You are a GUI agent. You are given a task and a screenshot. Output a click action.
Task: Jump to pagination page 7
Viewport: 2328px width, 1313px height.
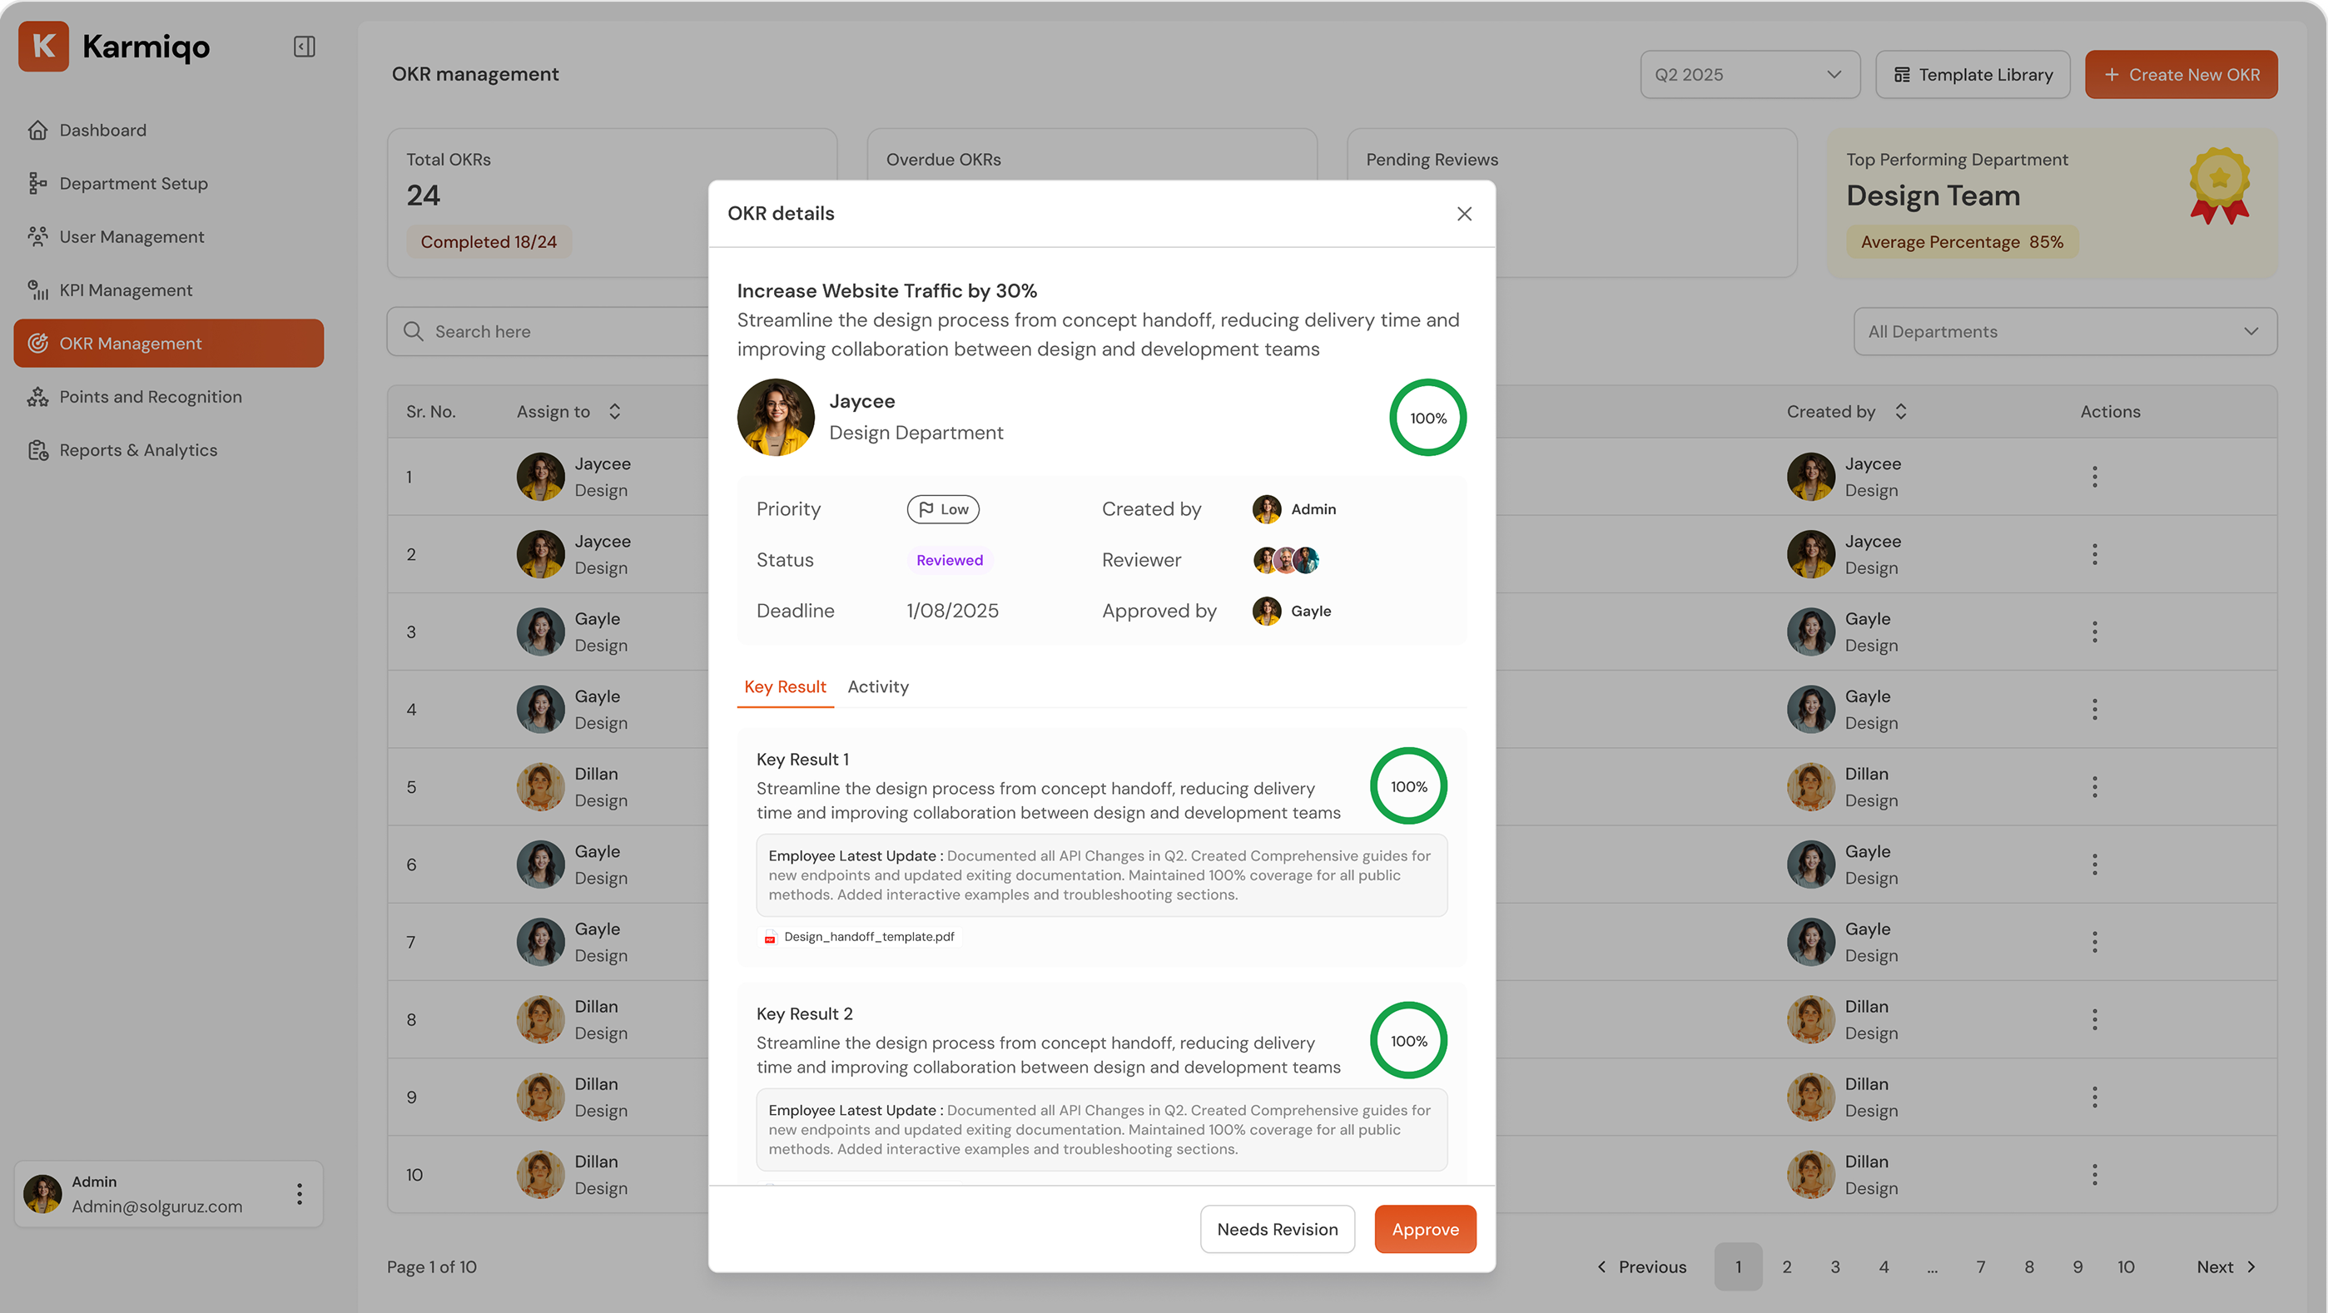1981,1268
